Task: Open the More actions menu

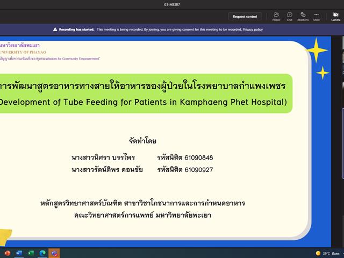Action: coord(317,17)
